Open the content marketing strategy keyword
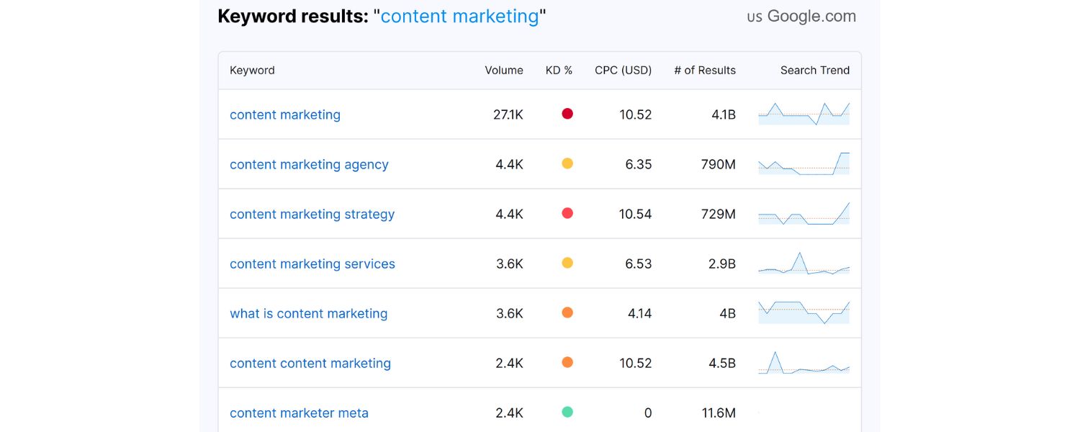Screen dimensions: 1080x432 pos(312,214)
